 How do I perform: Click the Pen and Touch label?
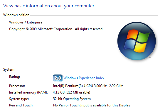pyautogui.click(x=21, y=105)
